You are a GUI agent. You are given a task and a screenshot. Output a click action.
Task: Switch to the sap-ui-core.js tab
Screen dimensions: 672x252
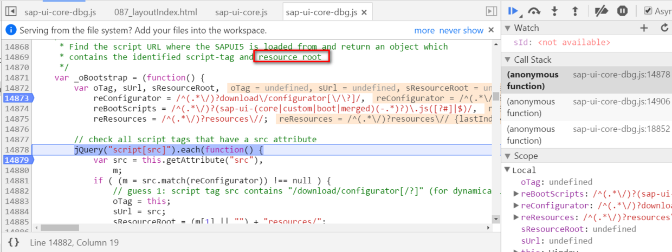241,12
